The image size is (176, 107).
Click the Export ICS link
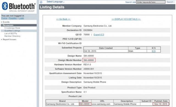pyautogui.click(x=99, y=35)
